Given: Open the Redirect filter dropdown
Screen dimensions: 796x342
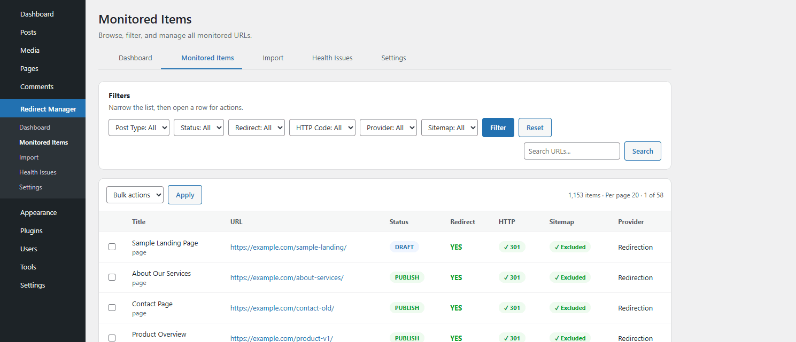Looking at the screenshot, I should tap(257, 128).
